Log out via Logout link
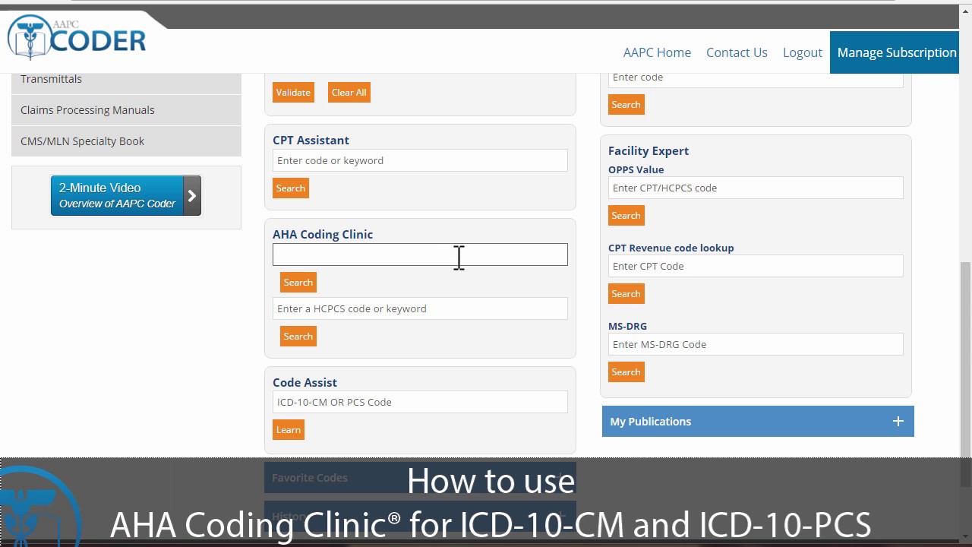 (802, 52)
